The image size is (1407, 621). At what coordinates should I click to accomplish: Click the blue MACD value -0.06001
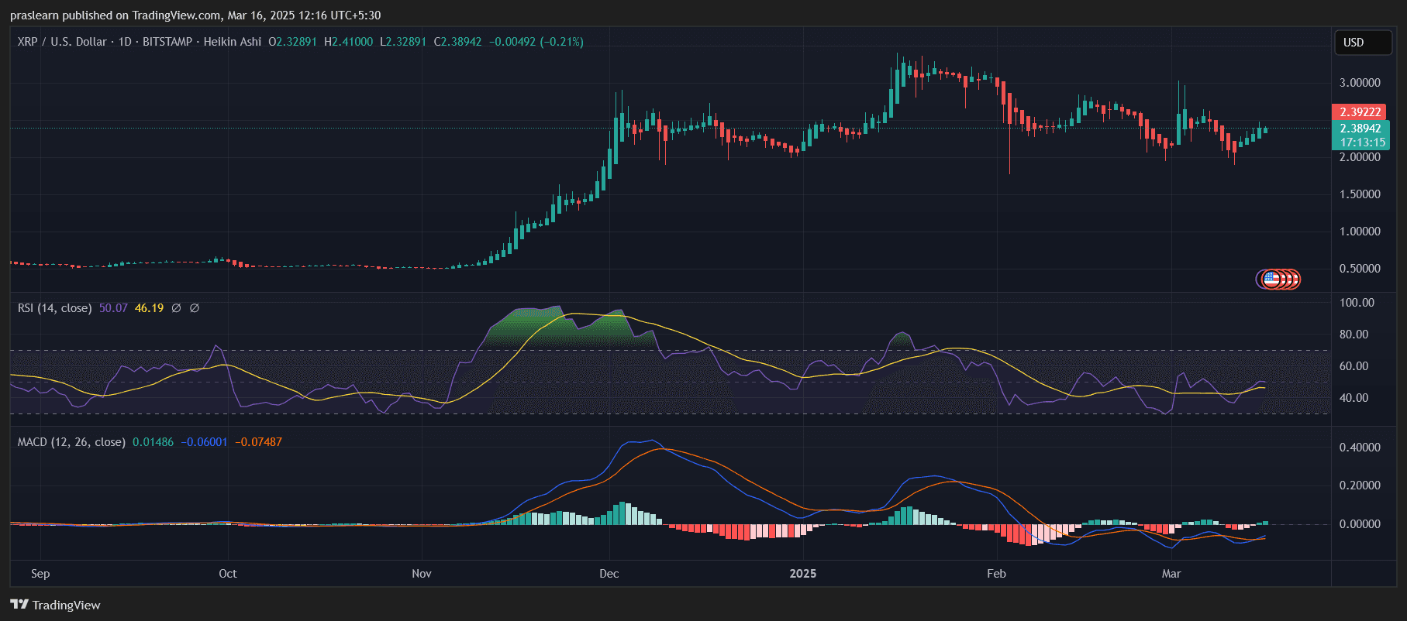point(204,442)
